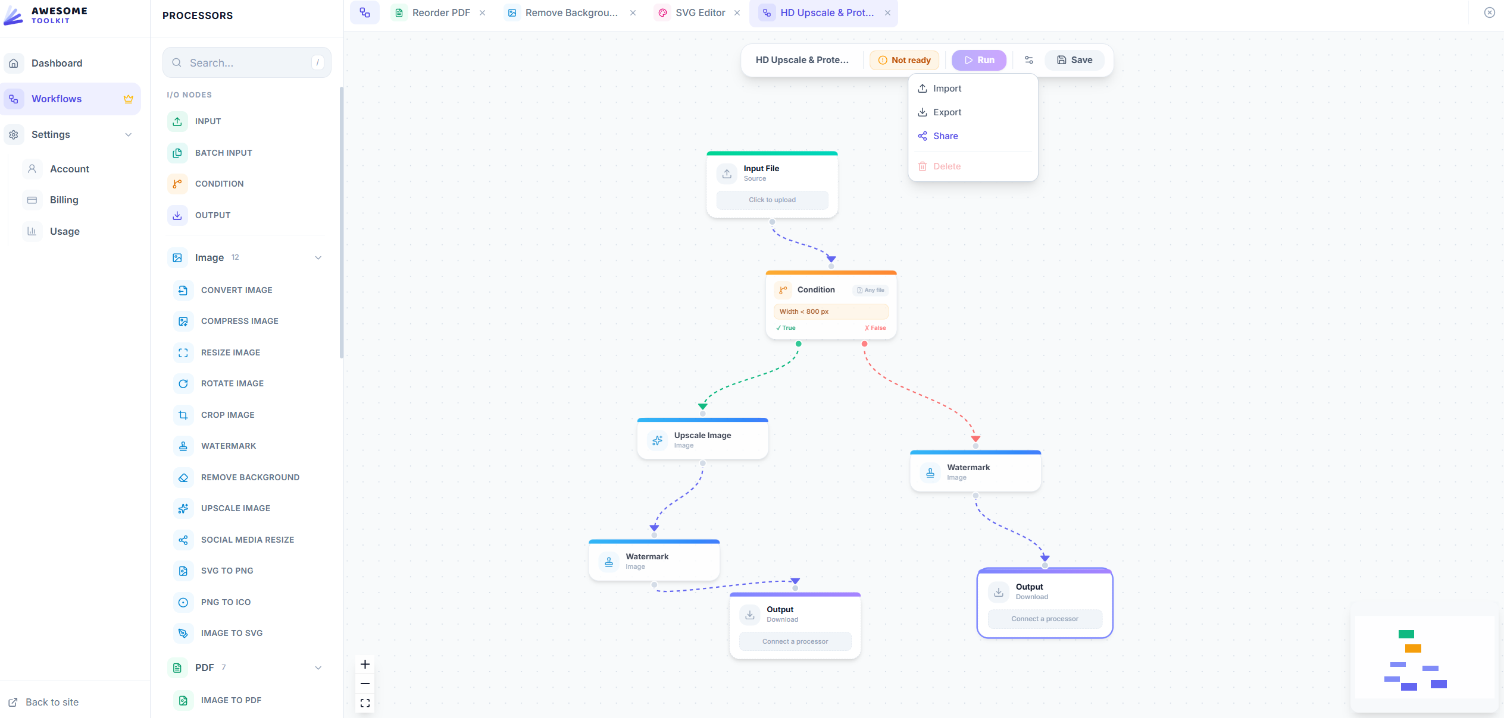Screen dimensions: 1504x718
Task: Click the True branch on Condition node
Action: tap(787, 327)
